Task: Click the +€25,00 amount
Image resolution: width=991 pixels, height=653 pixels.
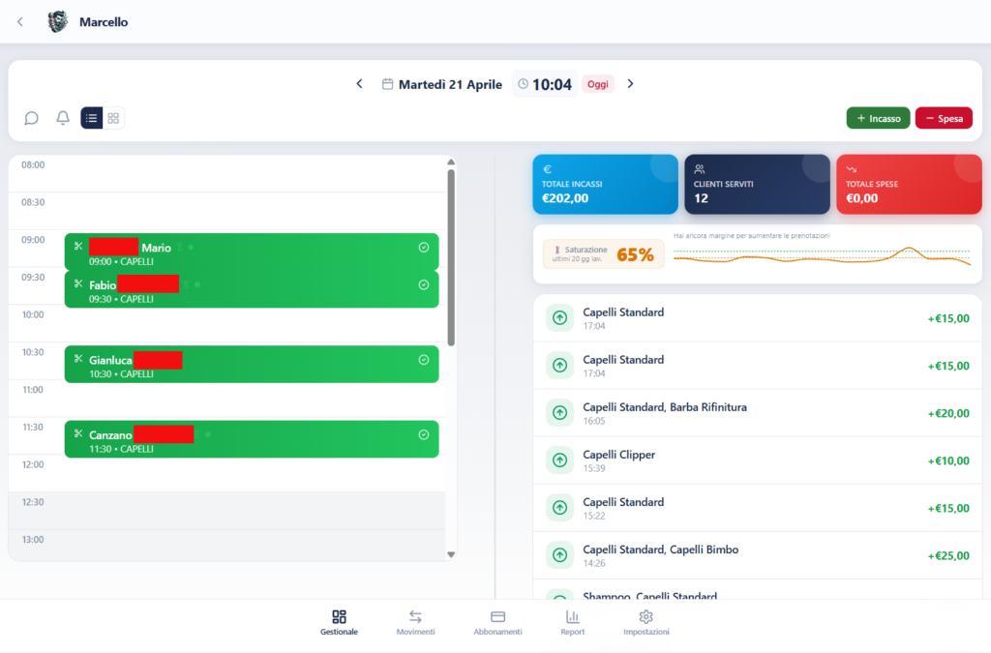Action: (x=948, y=555)
